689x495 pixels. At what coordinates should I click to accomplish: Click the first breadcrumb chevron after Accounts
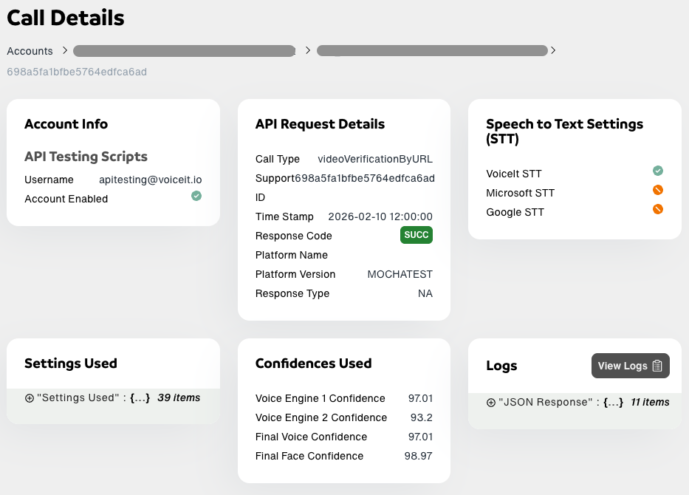[x=65, y=51]
